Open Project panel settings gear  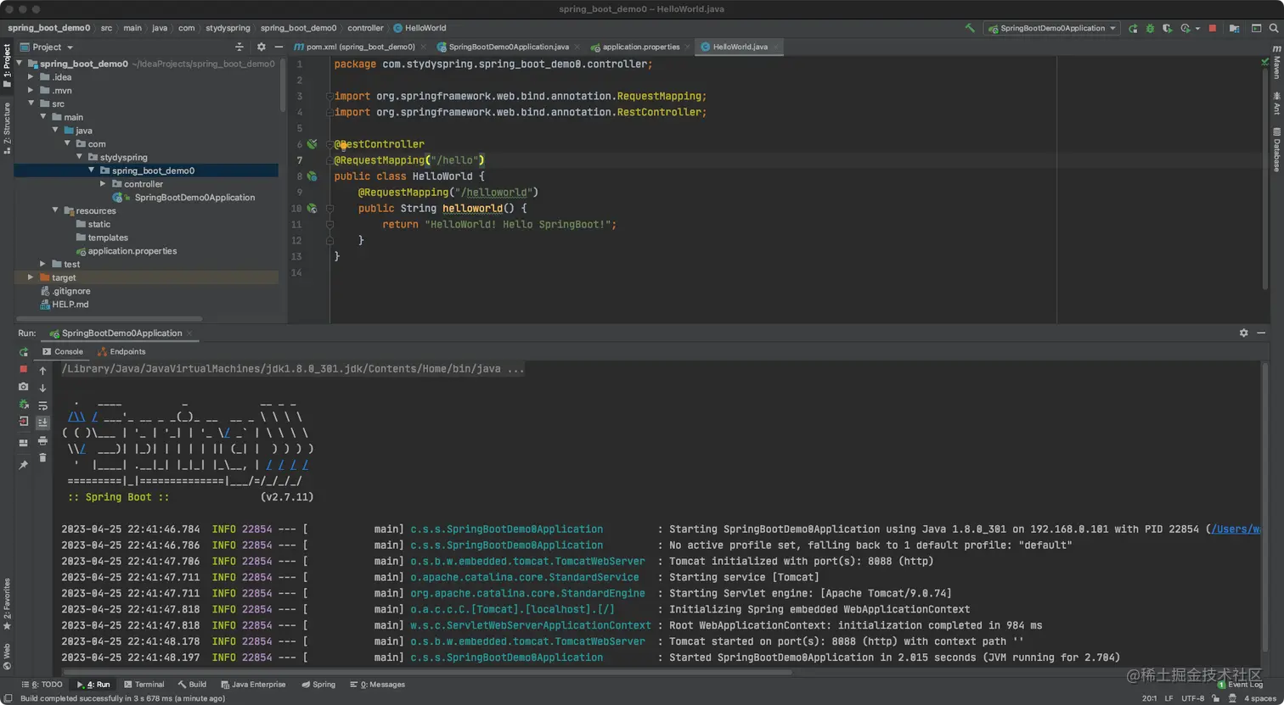261,47
